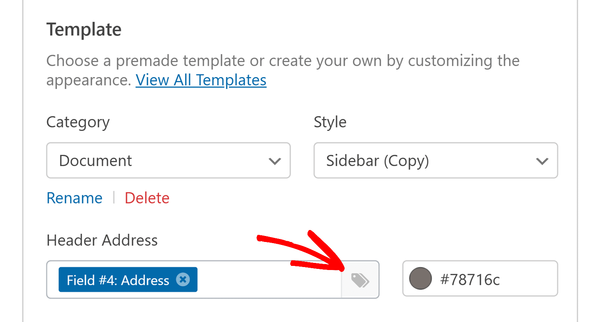Expand the Style selector via its chevron
Screen dimensions: 600x322
tap(541, 161)
